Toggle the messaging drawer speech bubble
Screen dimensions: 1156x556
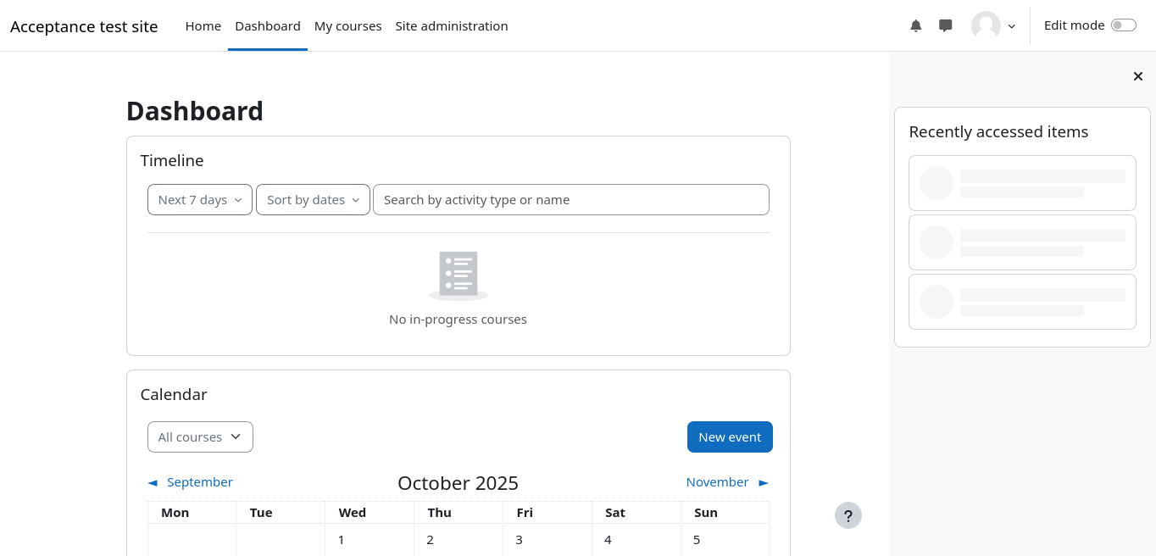946,25
